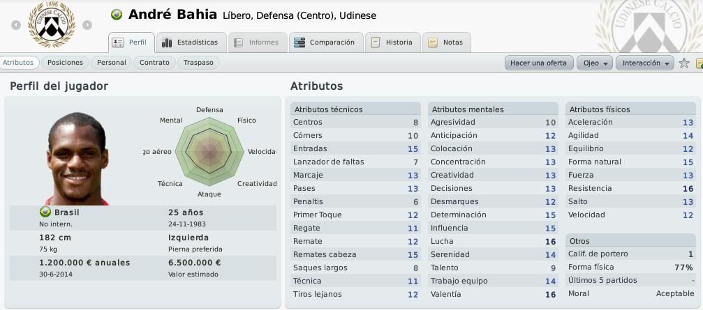The width and height of the screenshot is (703, 310).
Task: Open the Historia tab
Action: pos(393,42)
